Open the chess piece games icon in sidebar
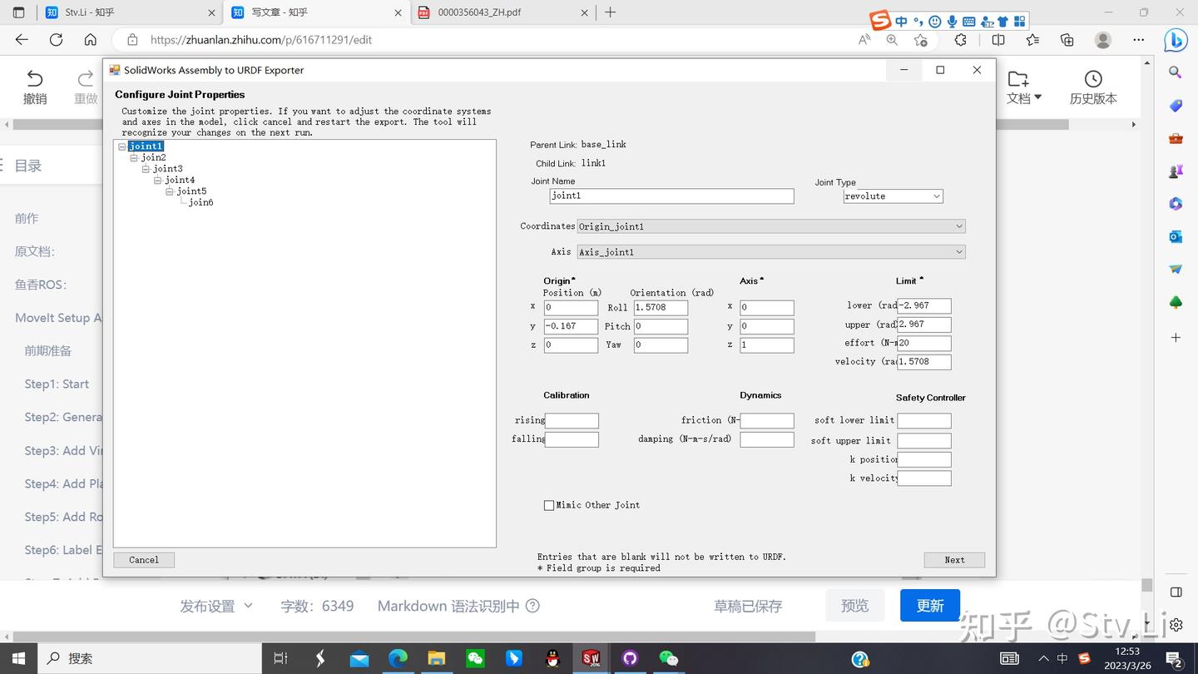 tap(1176, 171)
